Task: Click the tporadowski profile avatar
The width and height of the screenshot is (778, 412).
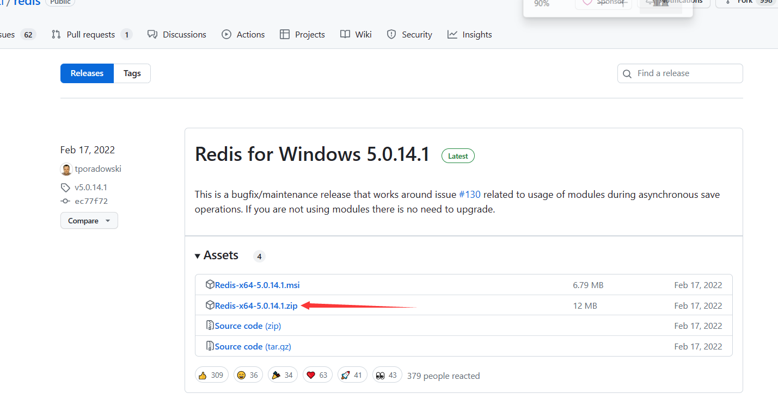Action: coord(66,169)
